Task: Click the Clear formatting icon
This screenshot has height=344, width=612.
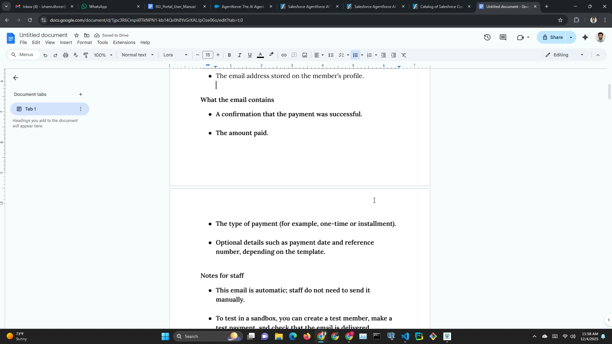Action: coord(404,55)
